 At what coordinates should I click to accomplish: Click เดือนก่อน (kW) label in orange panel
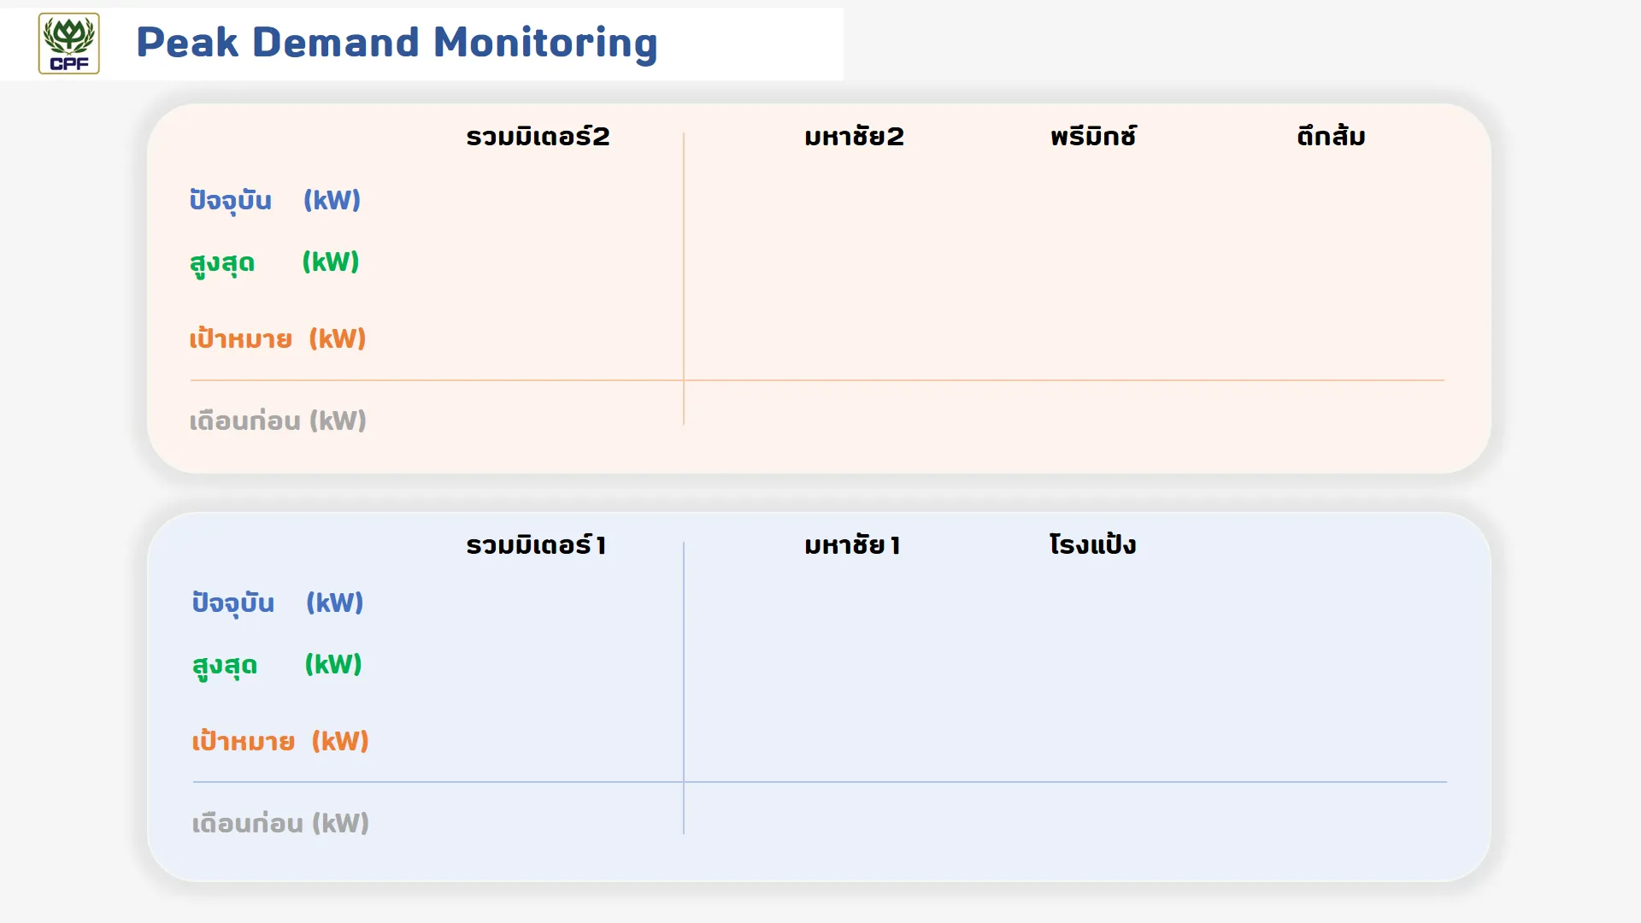tap(278, 420)
